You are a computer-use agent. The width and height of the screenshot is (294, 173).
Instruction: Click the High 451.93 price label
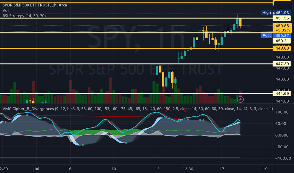[x=276, y=13]
